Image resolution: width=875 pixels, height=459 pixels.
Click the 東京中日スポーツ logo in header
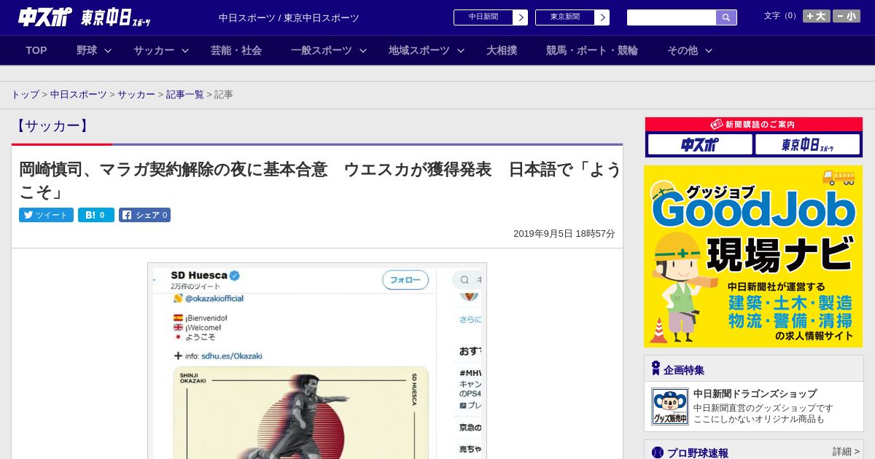coord(116,17)
